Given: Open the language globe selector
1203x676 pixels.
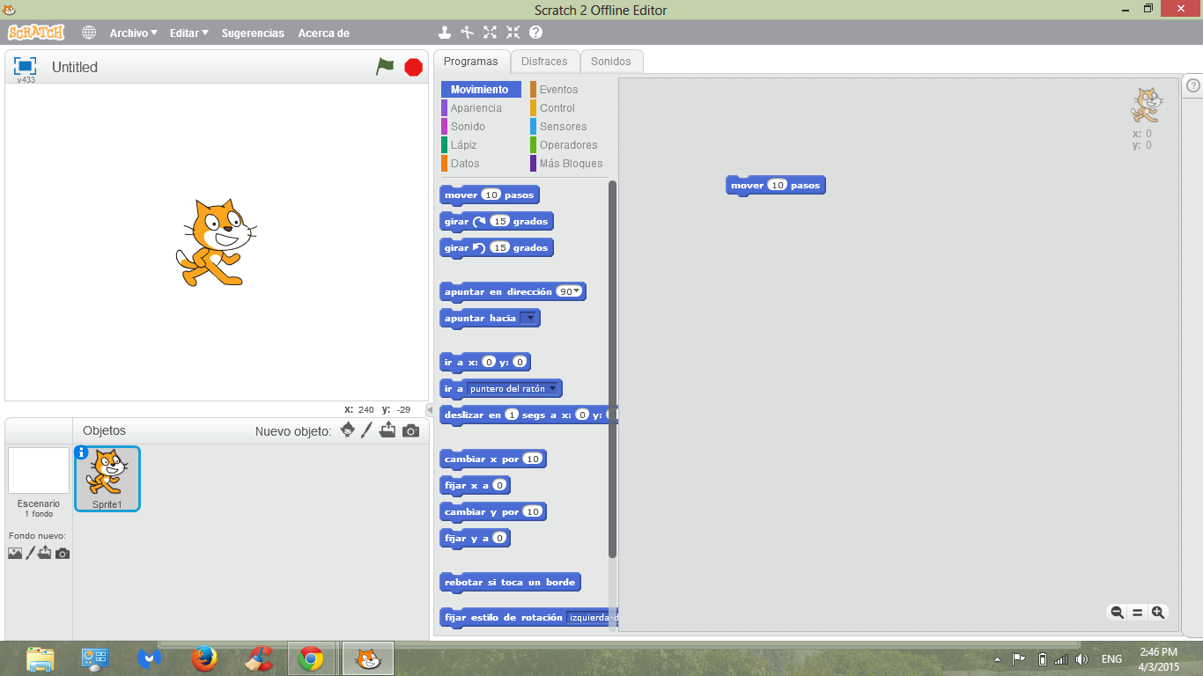Looking at the screenshot, I should coord(88,32).
